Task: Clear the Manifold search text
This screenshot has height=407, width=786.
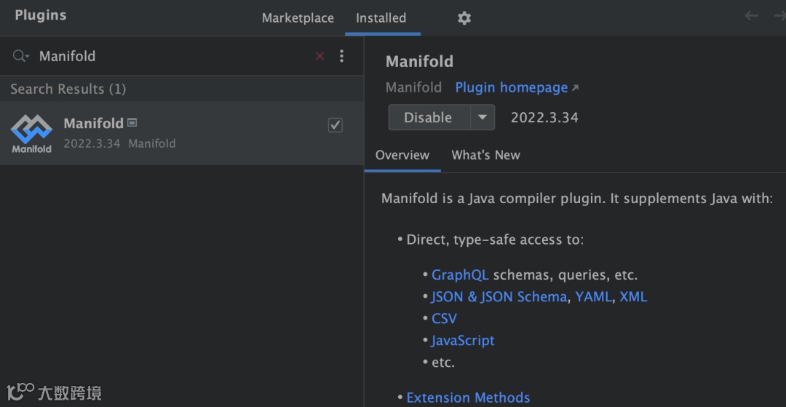Action: 319,56
